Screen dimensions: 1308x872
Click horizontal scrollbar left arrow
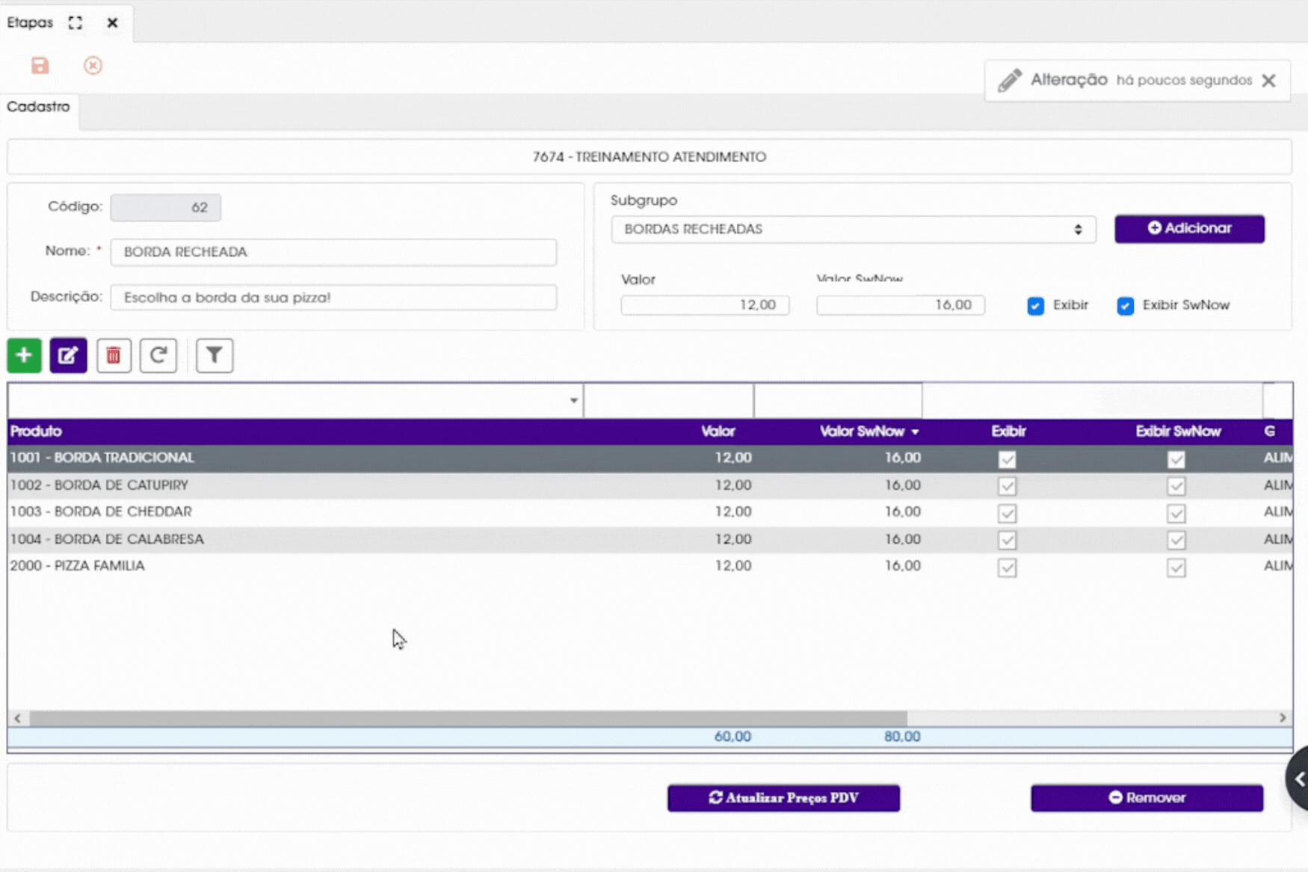(x=17, y=718)
